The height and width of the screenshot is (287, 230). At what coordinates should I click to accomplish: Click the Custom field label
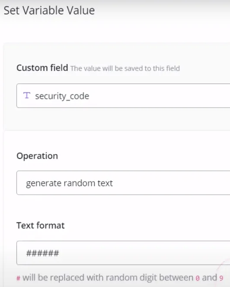click(42, 68)
